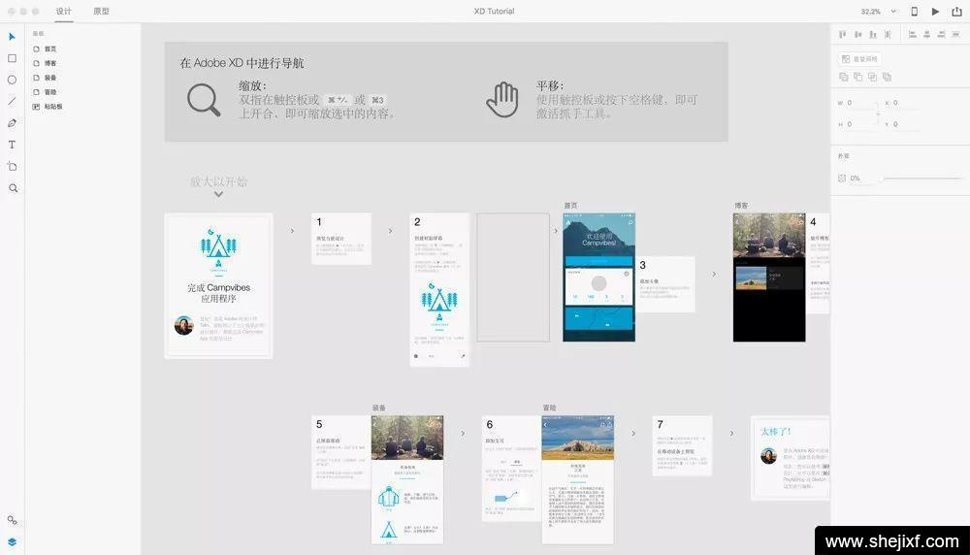Viewport: 970px width, 555px height.
Task: Click the Repeat Grid button
Action: click(x=860, y=59)
